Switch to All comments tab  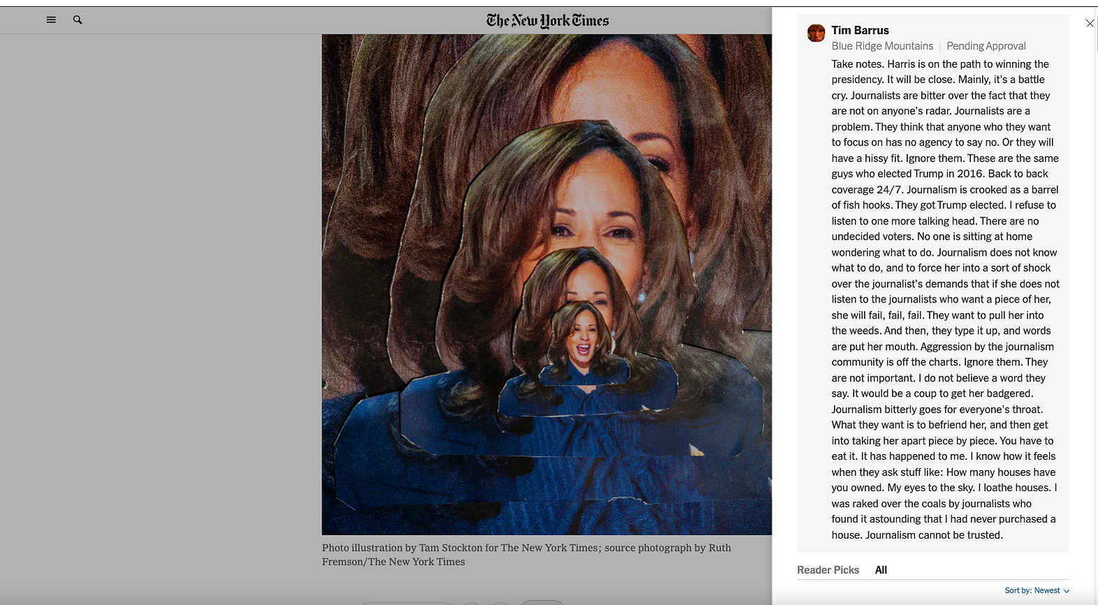881,570
